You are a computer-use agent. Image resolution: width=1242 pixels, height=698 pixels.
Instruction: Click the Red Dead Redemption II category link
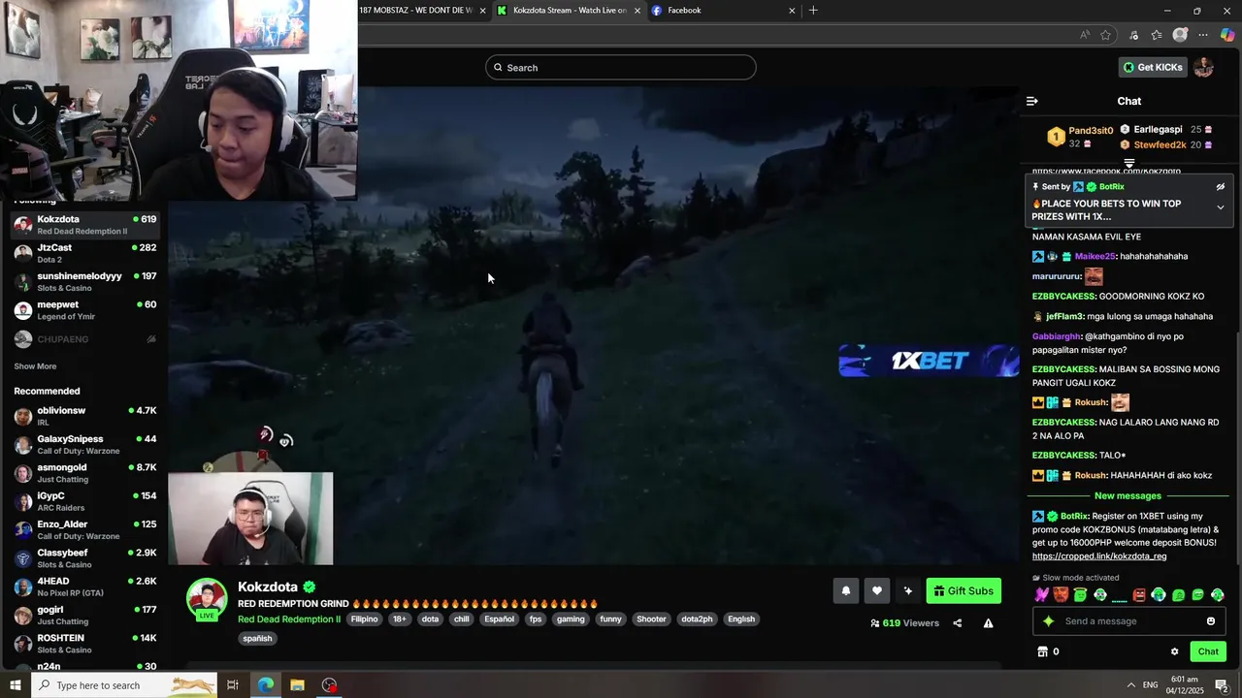click(289, 619)
